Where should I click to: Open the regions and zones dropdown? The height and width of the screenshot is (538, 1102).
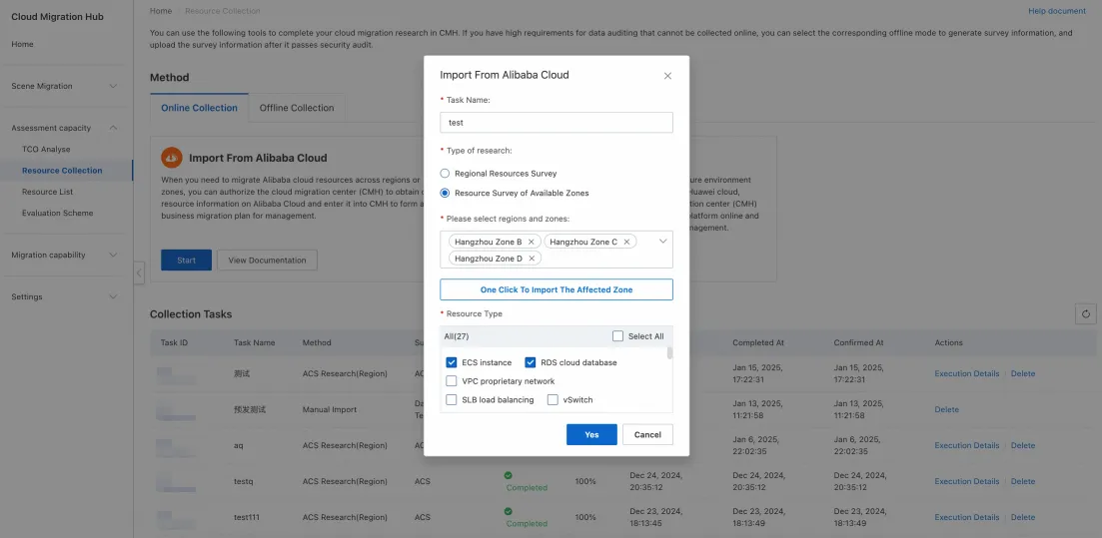[x=662, y=242]
